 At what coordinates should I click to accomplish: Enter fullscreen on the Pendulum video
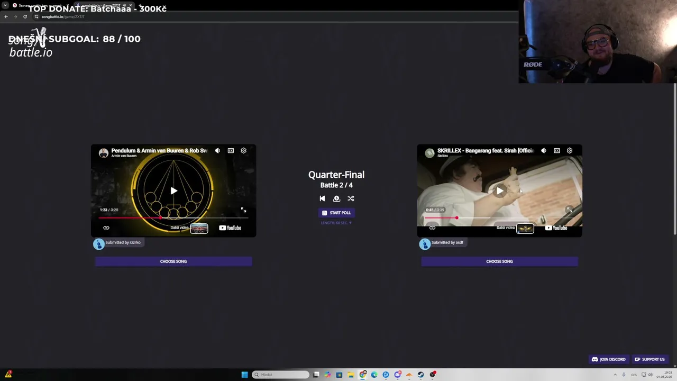coord(243,210)
